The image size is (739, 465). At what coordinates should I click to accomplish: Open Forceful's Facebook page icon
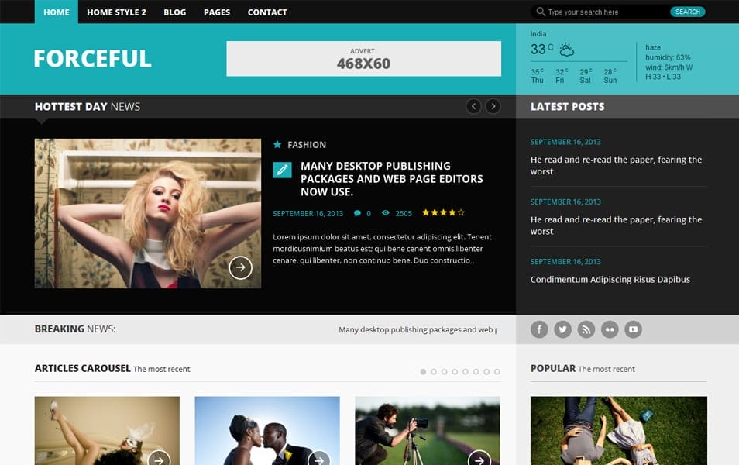(539, 329)
